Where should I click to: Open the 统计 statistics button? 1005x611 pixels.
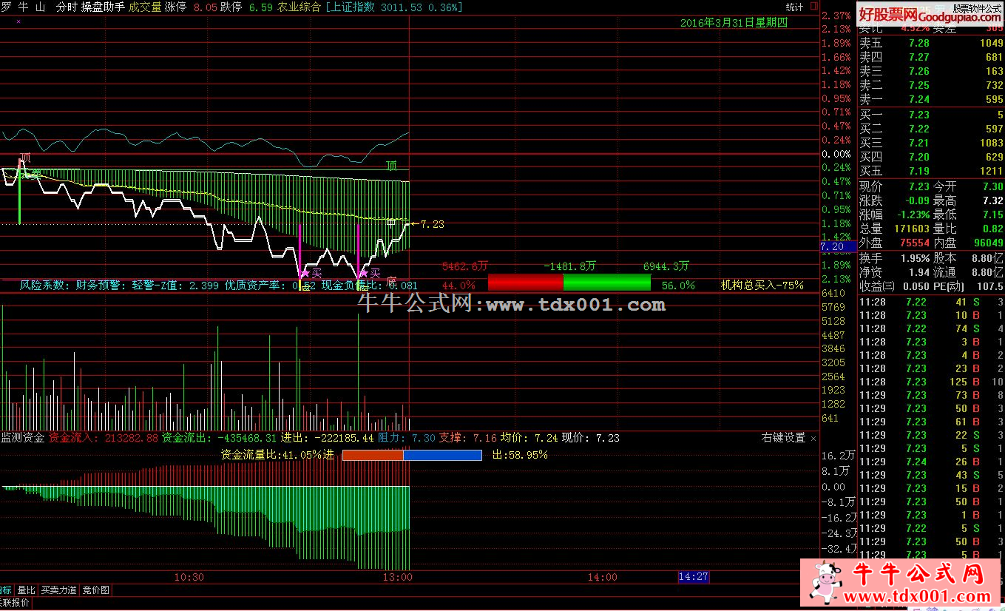tap(794, 7)
